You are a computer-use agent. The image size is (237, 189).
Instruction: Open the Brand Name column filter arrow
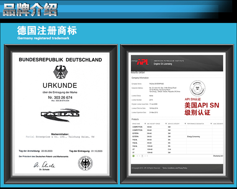pos(145,124)
